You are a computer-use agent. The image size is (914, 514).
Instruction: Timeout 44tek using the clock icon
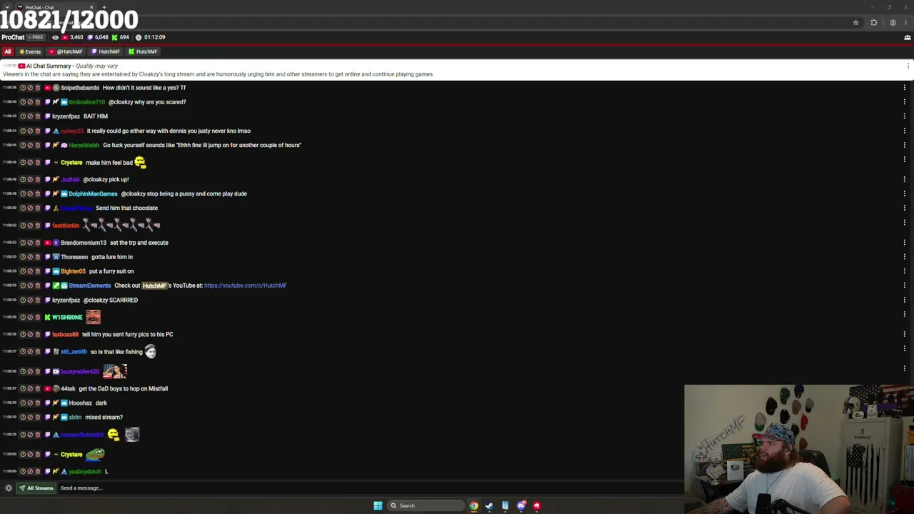(x=22, y=388)
